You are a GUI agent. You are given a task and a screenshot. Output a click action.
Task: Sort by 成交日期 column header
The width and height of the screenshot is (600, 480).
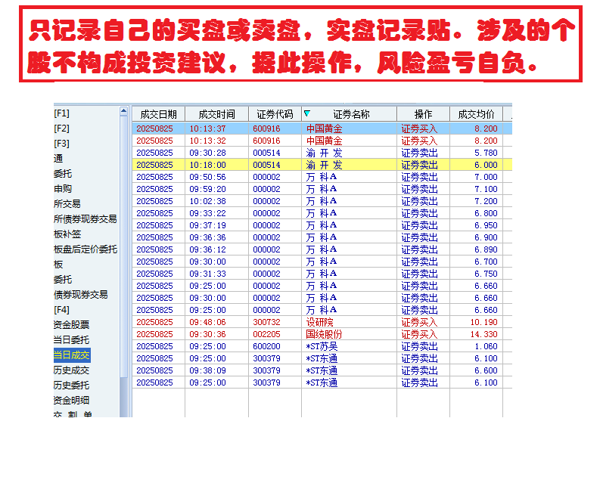pos(158,114)
